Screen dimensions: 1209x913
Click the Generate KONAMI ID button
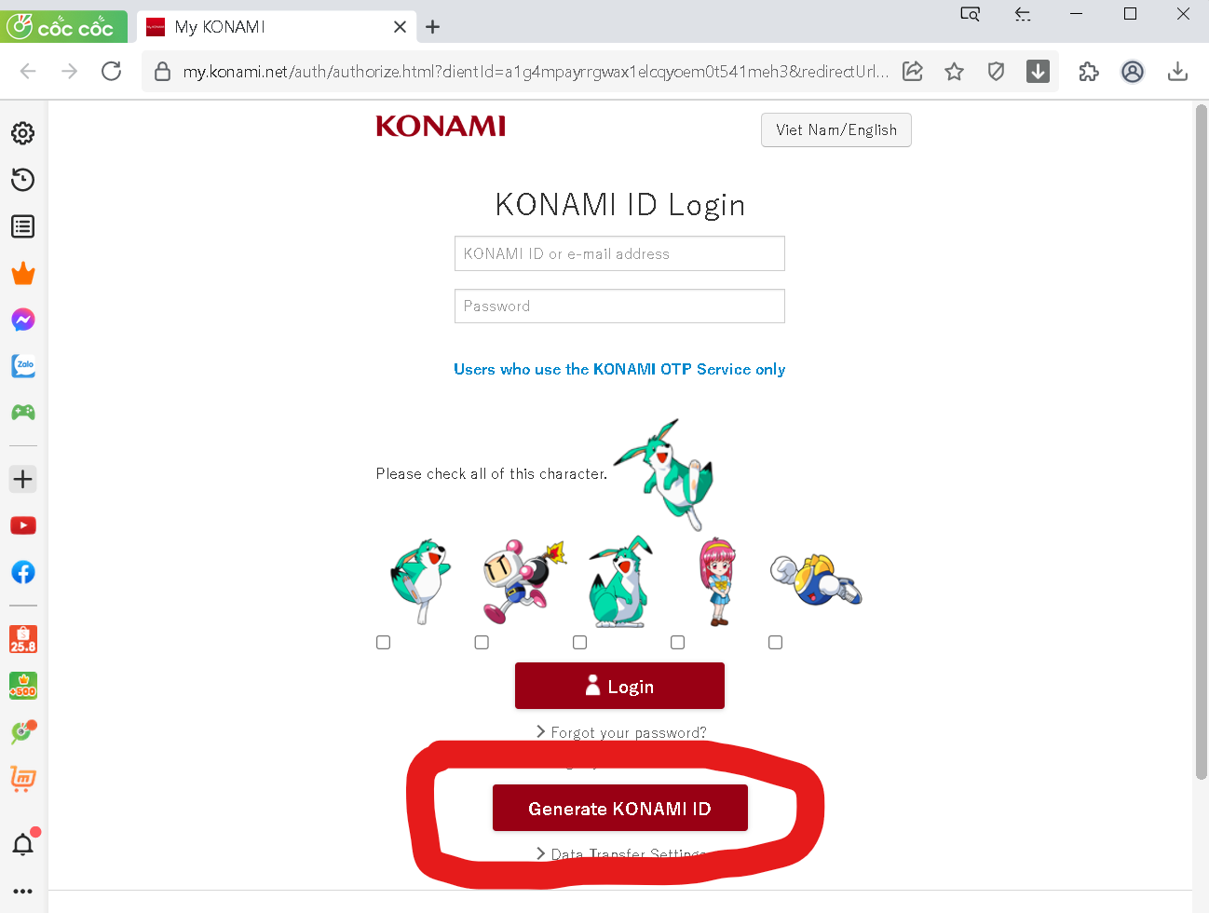[x=619, y=808]
